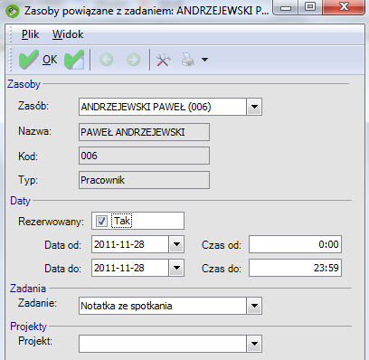Open the tools hammer-and-wrench icon

coord(164,60)
